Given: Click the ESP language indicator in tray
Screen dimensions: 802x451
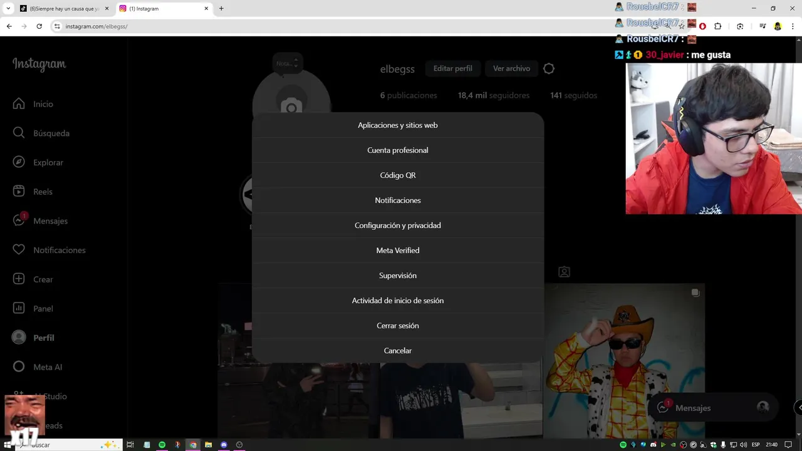Looking at the screenshot, I should [756, 445].
